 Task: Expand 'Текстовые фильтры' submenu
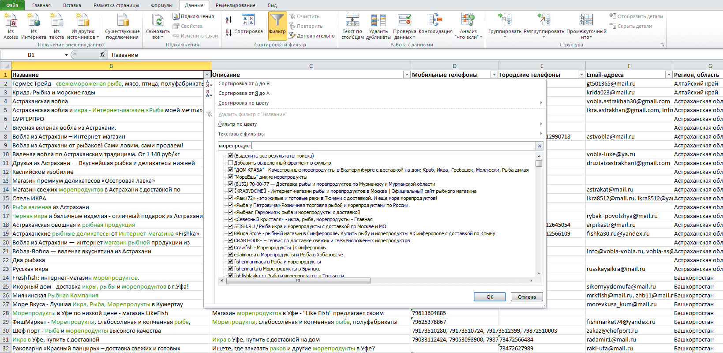[541, 134]
